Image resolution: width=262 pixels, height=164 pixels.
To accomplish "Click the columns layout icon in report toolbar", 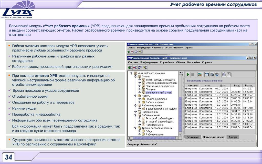I will pyautogui.click(x=207, y=75).
